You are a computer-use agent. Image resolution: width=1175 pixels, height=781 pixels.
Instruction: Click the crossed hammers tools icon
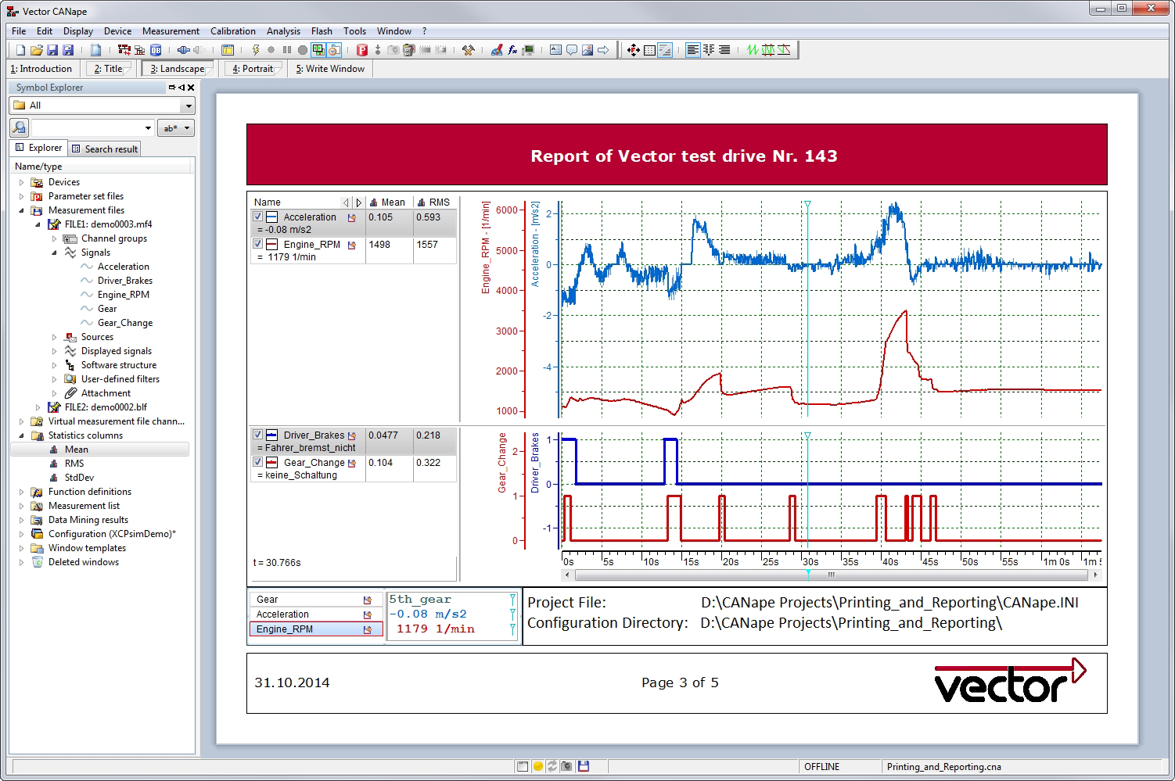coord(468,50)
